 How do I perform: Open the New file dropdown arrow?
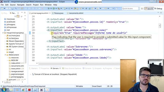(5, 8)
